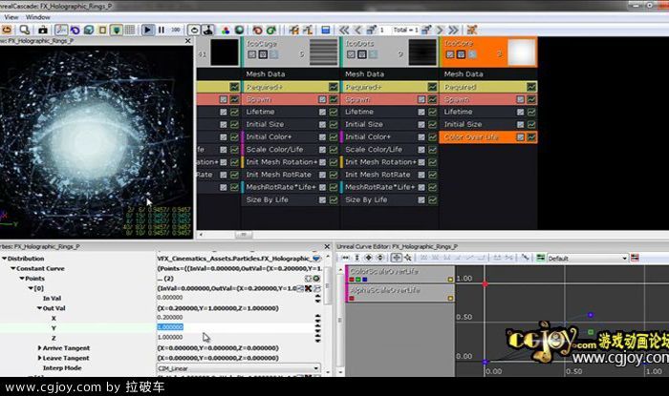
Task: Select the red curve key at value 1.00
Action: pos(486,283)
